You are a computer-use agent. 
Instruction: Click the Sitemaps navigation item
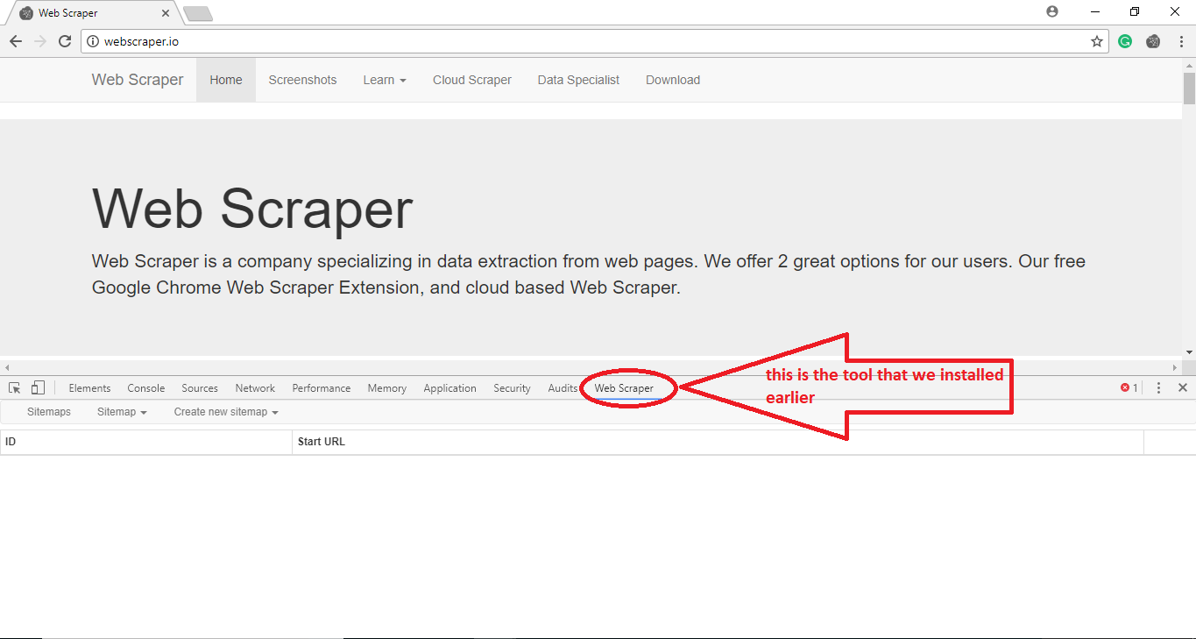tap(49, 411)
